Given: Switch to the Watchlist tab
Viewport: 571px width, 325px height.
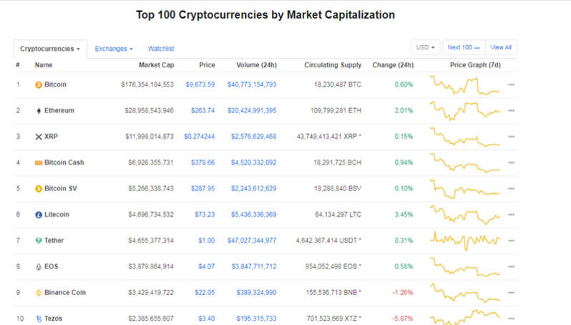Looking at the screenshot, I should [x=161, y=49].
